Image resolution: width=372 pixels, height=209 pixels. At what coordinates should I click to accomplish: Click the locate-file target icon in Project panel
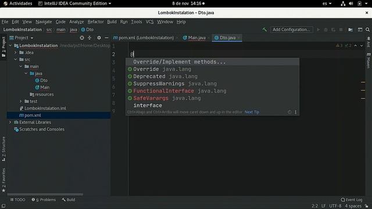[x=82, y=38]
